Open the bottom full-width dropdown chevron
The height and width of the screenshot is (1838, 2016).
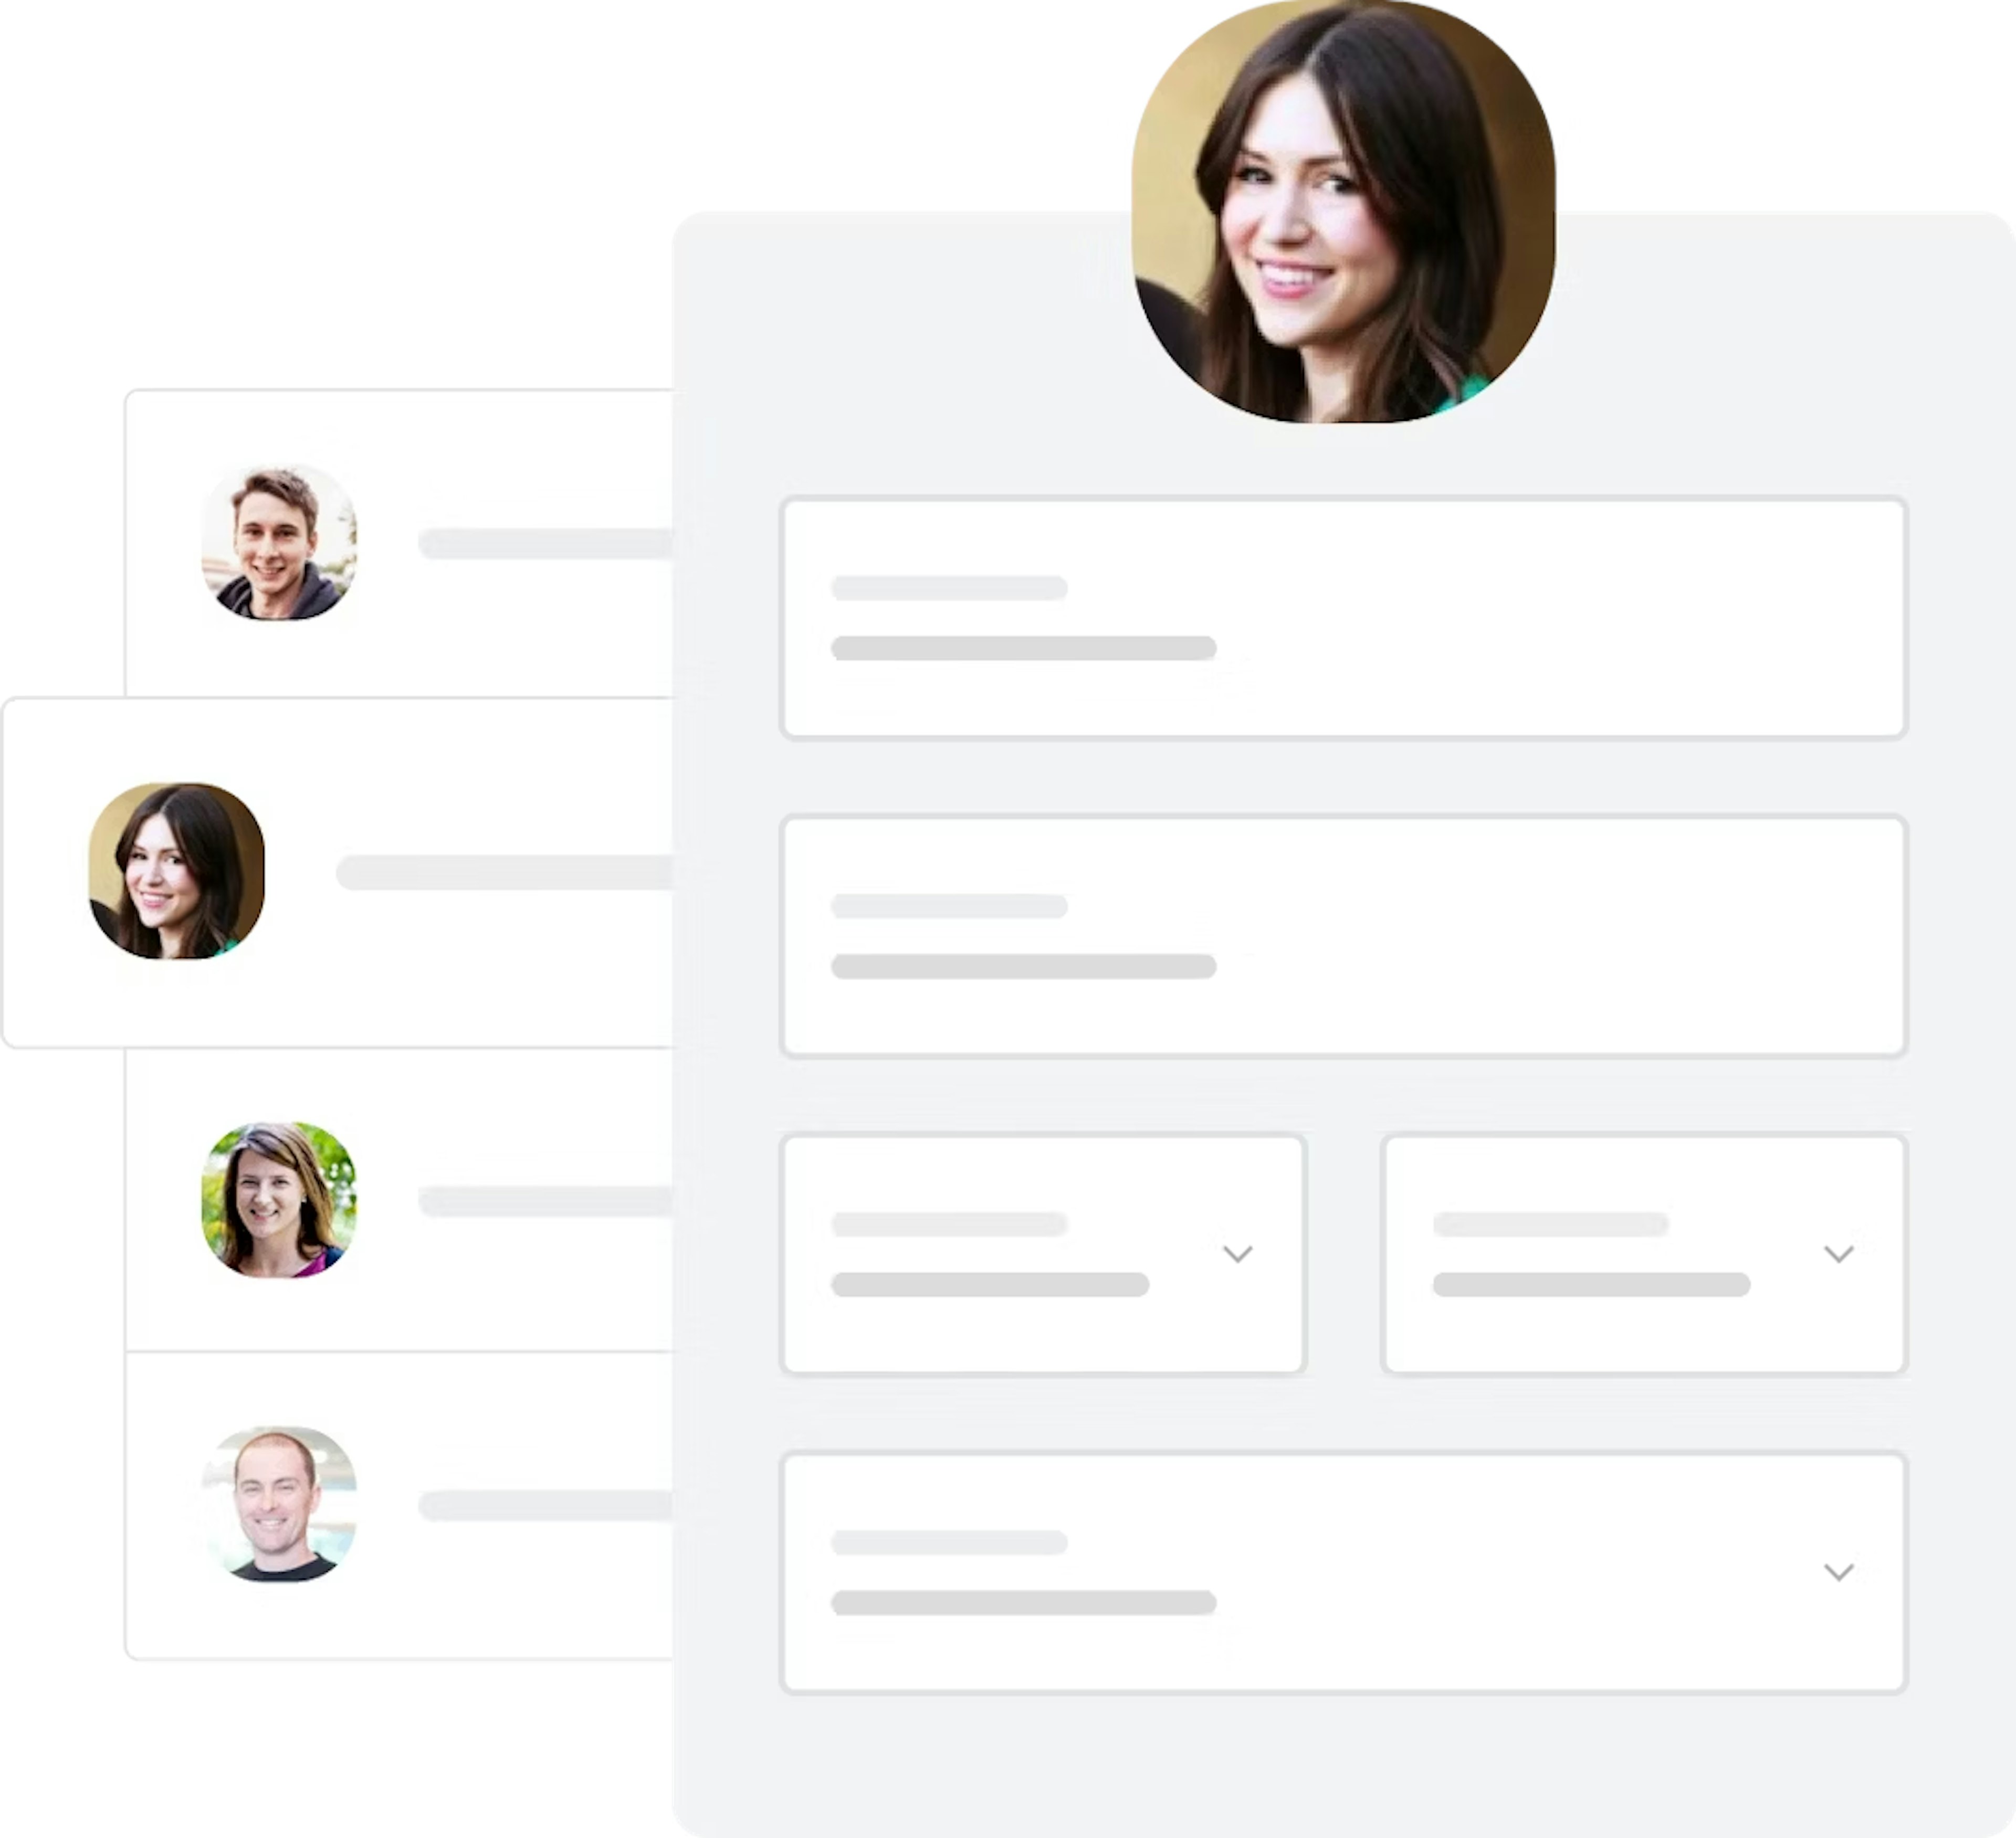click(1838, 1572)
